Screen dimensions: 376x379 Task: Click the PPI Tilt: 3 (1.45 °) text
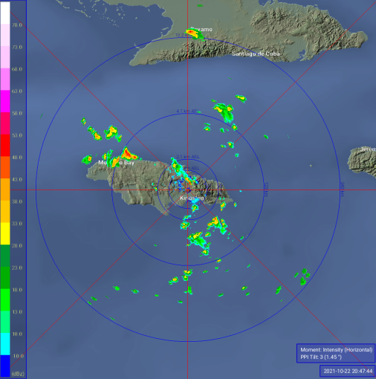tap(321, 357)
